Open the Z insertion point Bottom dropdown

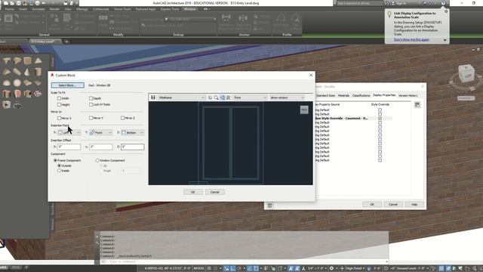(x=133, y=133)
